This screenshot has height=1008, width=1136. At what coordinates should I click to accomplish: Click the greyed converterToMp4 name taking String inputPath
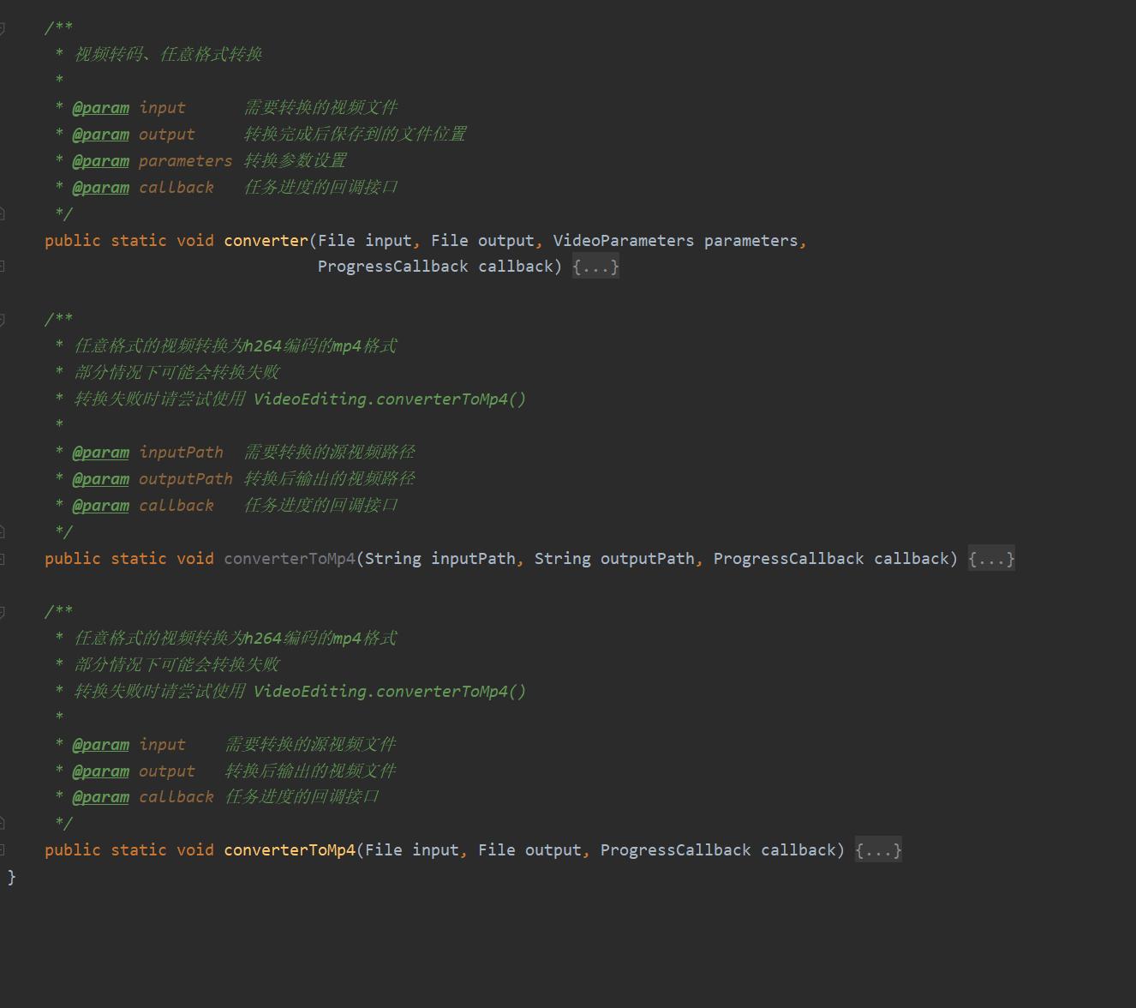click(x=290, y=559)
